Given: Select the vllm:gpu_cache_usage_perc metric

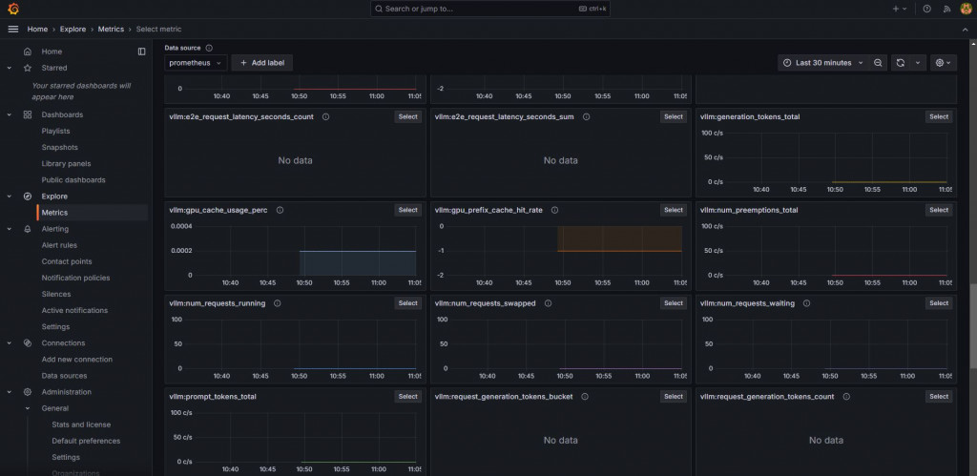Looking at the screenshot, I should [x=407, y=210].
